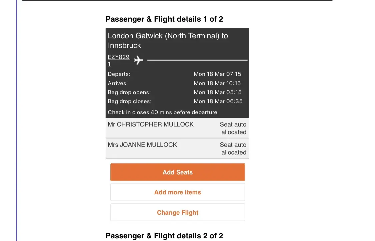Click the Bag drop closes label

[129, 101]
